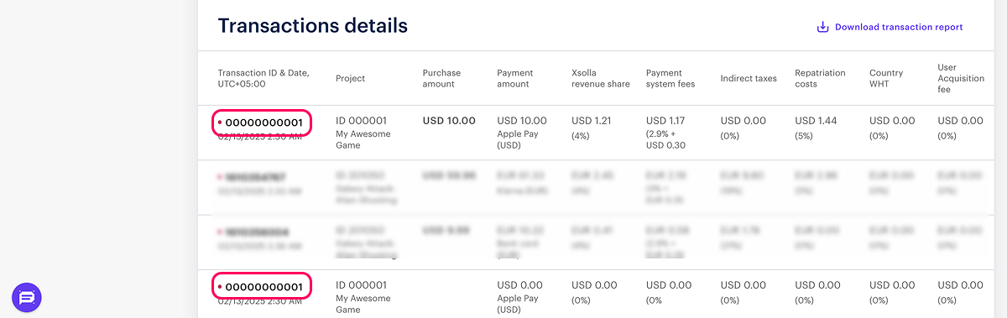Click the bold USD 10.00 purchase amount
The image size is (1007, 318).
tap(449, 121)
